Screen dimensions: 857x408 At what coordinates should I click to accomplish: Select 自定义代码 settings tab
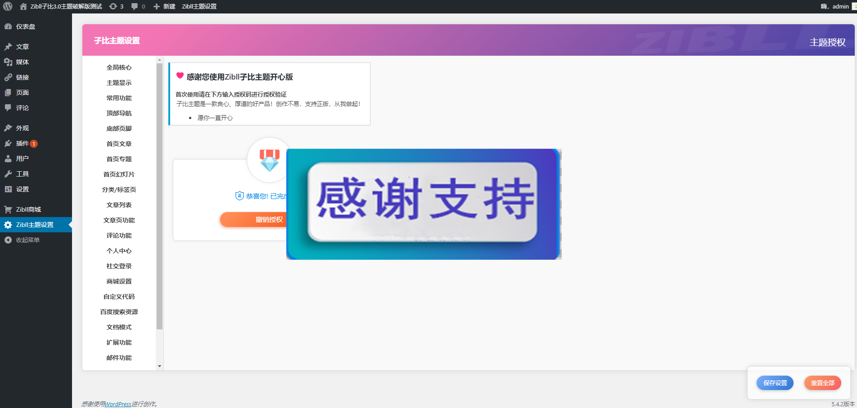pos(119,297)
